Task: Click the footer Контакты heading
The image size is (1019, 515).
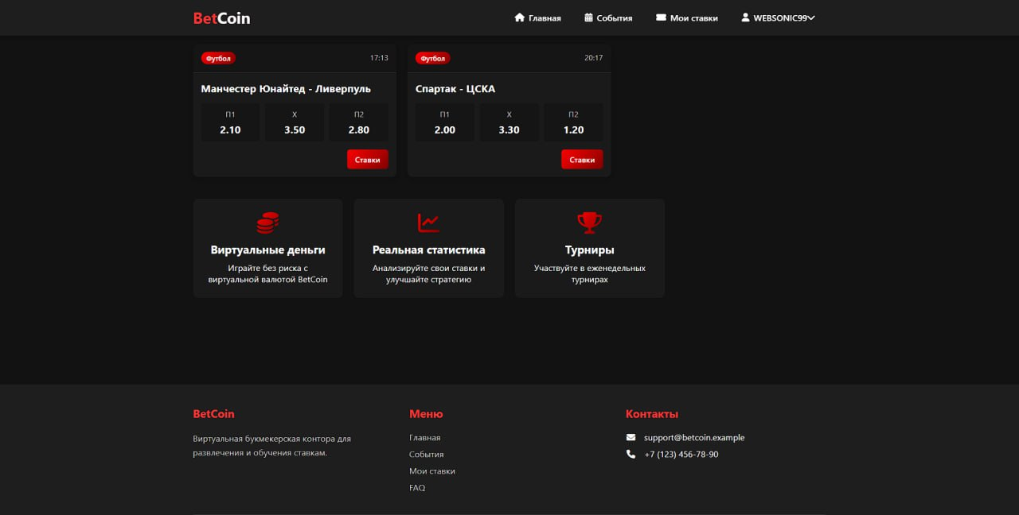Action: tap(652, 414)
